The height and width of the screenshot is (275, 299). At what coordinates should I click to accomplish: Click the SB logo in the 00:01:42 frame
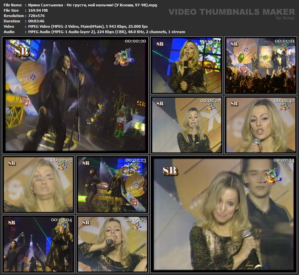point(234,103)
